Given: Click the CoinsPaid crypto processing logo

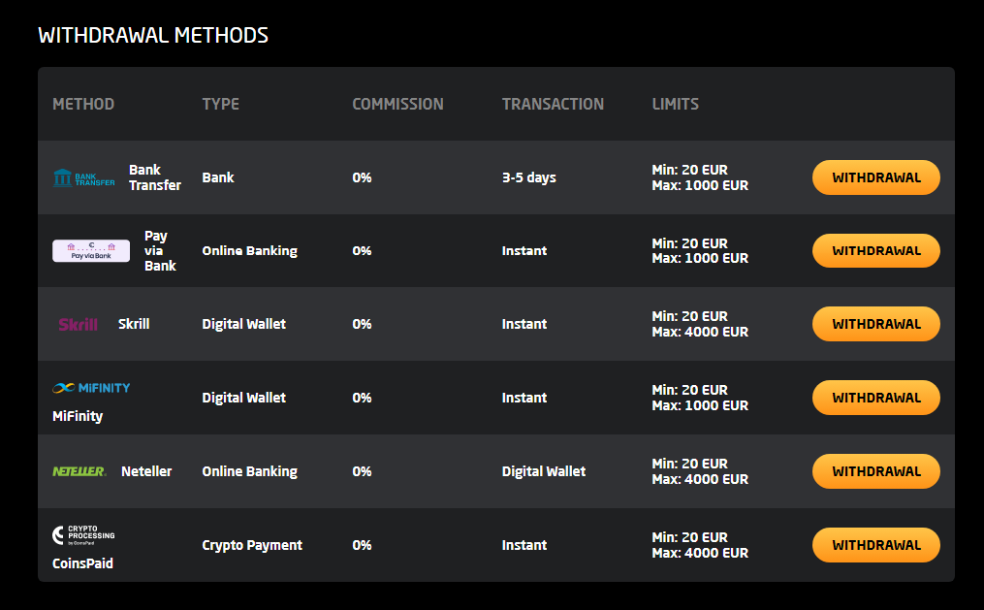Looking at the screenshot, I should 84,534.
